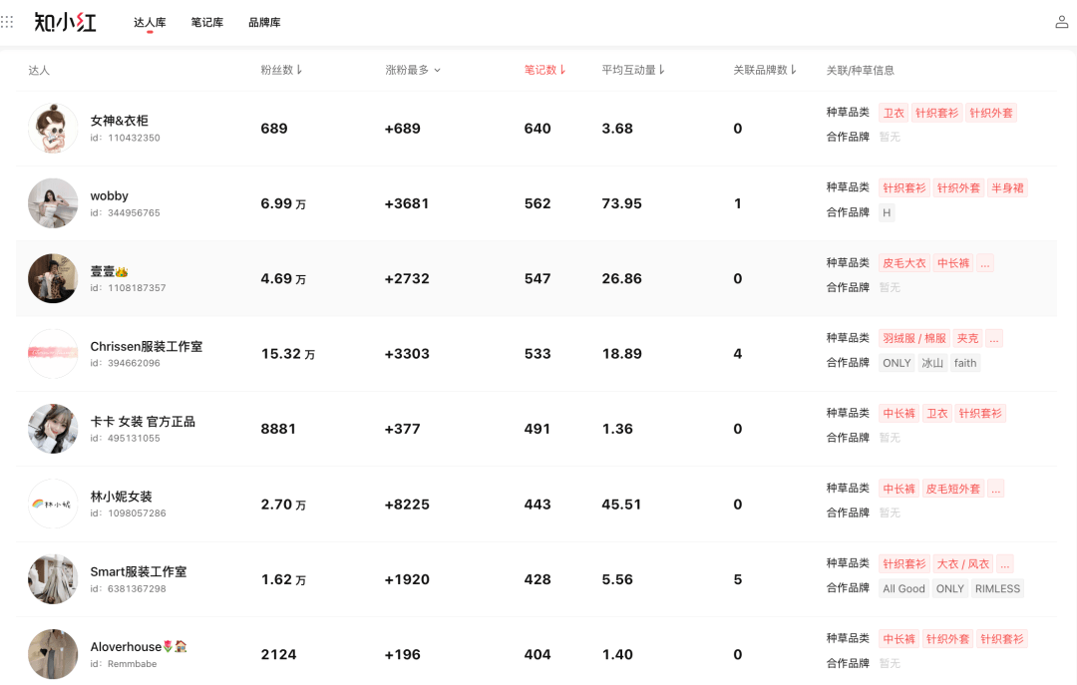Click 卡卡 女装 官方正品 avatar
This screenshot has height=685, width=1077.
(53, 429)
